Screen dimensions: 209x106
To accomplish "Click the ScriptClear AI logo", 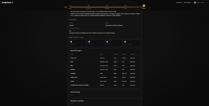I will pos(8,3).
